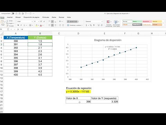Increase font size with larger A icon

click(x=41, y=22)
